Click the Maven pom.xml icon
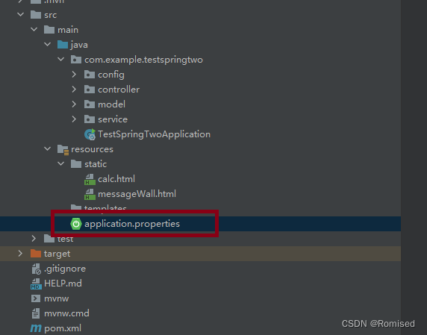The image size is (427, 335). (36, 328)
